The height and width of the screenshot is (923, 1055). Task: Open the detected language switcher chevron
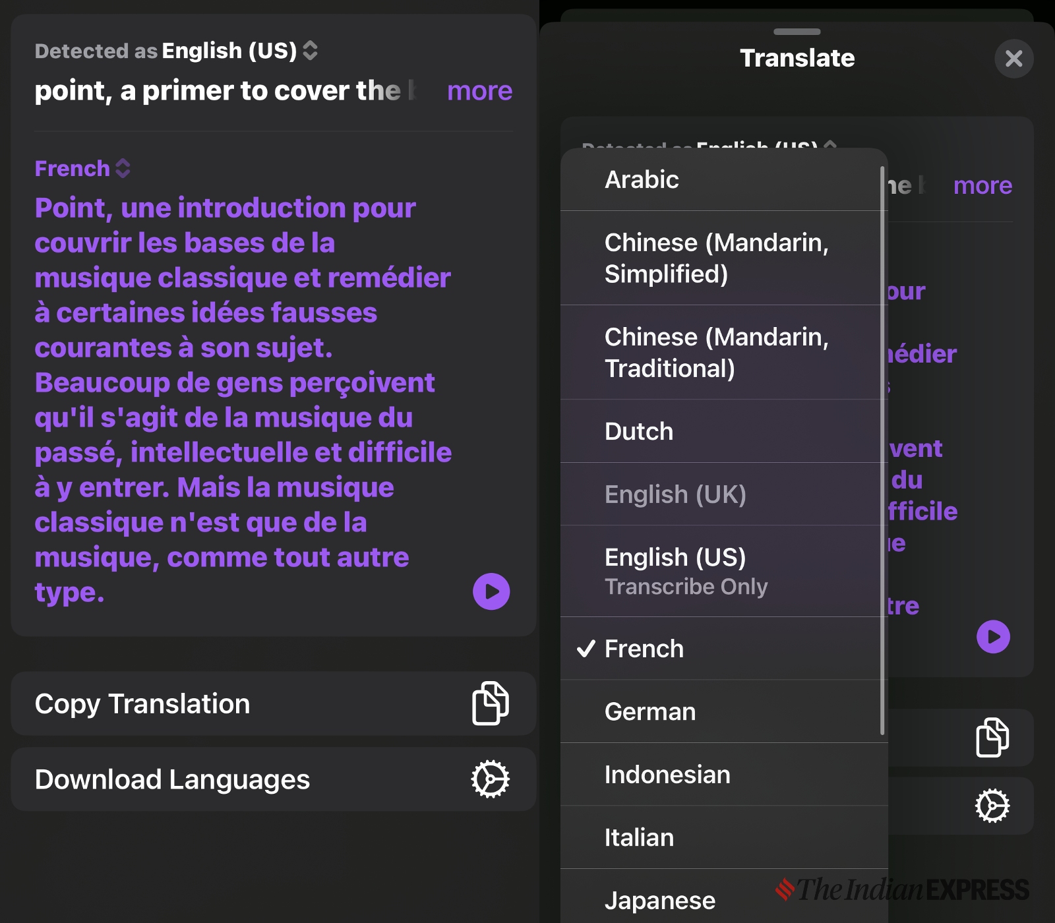click(310, 50)
